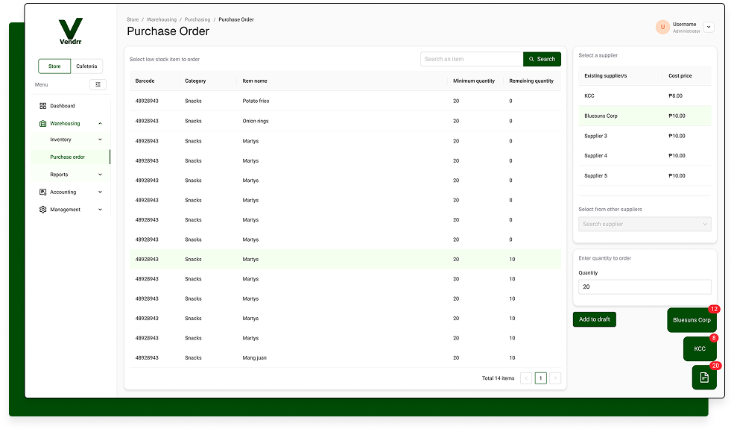This screenshot has height=432, width=734.
Task: Switch to Cafeteria mode
Action: 86,66
